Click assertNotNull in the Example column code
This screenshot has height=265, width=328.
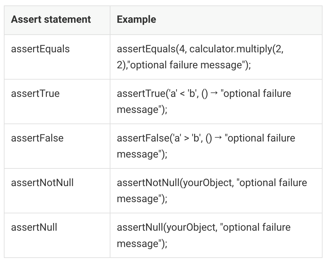148,183
